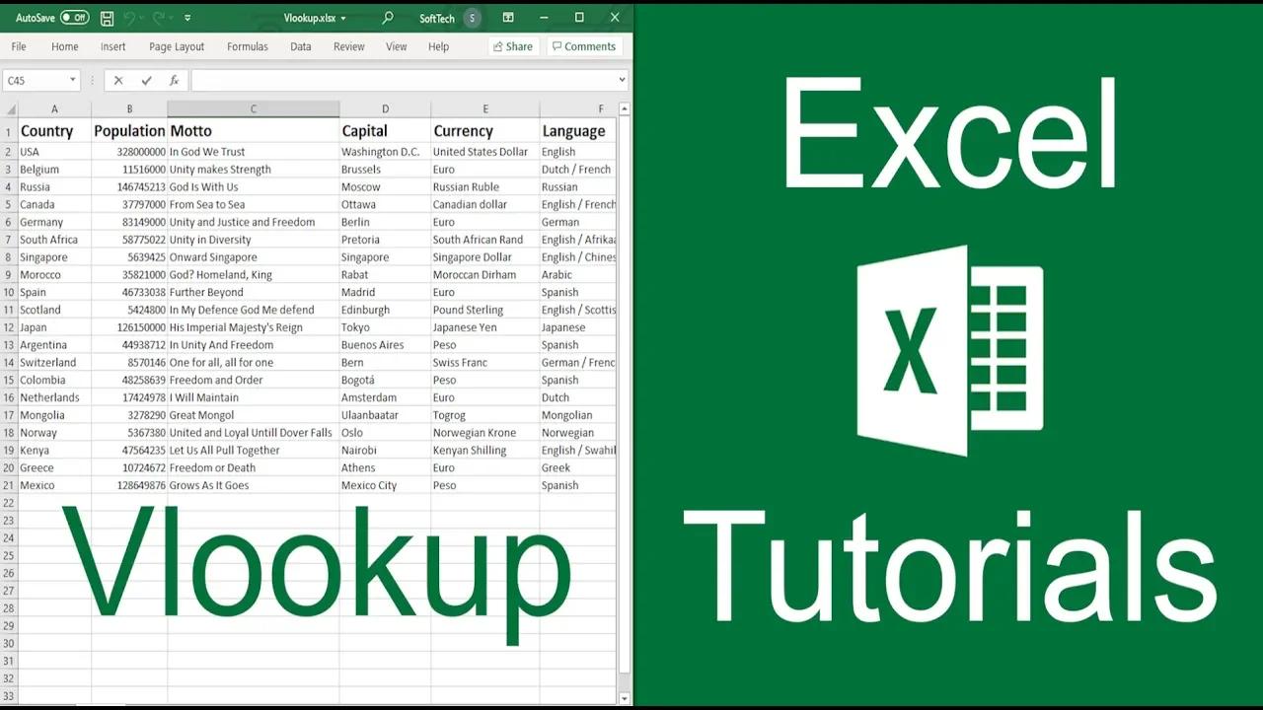1263x710 pixels.
Task: Open the Comments pane
Action: [584, 46]
